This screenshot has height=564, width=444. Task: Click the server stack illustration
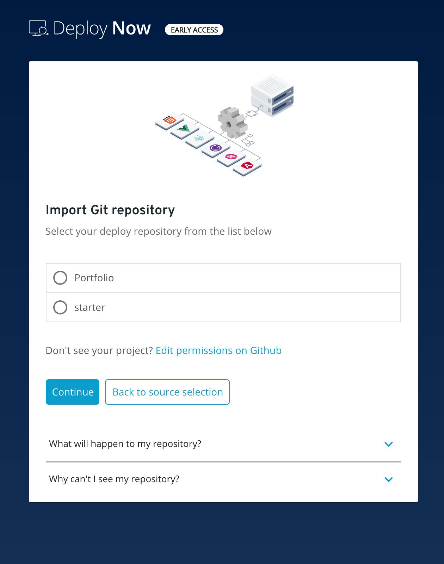272,94
